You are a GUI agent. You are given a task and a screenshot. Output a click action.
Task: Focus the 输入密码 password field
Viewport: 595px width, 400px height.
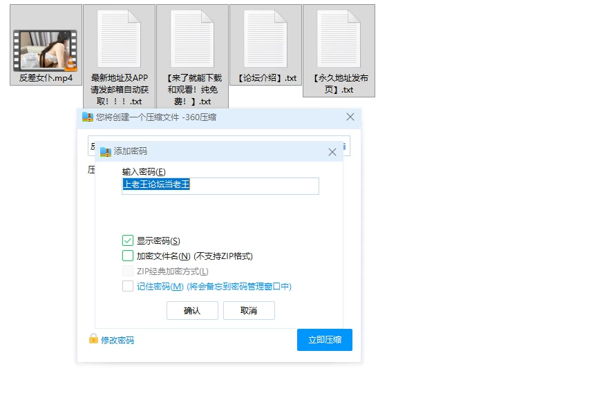tap(220, 186)
